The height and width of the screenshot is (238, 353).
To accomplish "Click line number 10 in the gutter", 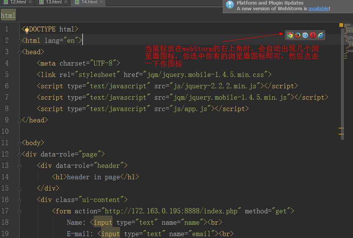I will coord(5,131).
